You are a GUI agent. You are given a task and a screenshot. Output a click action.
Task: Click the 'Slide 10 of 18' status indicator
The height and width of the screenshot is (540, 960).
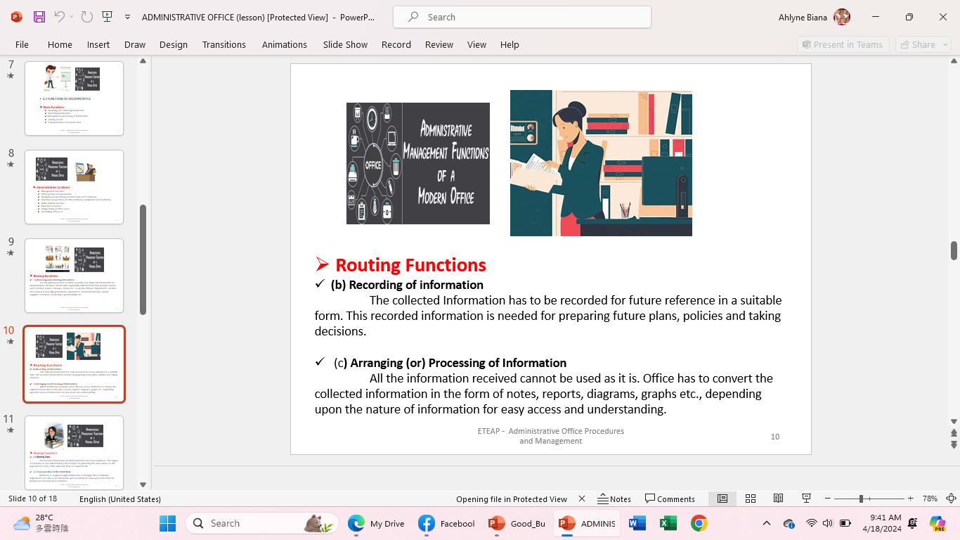(x=32, y=499)
